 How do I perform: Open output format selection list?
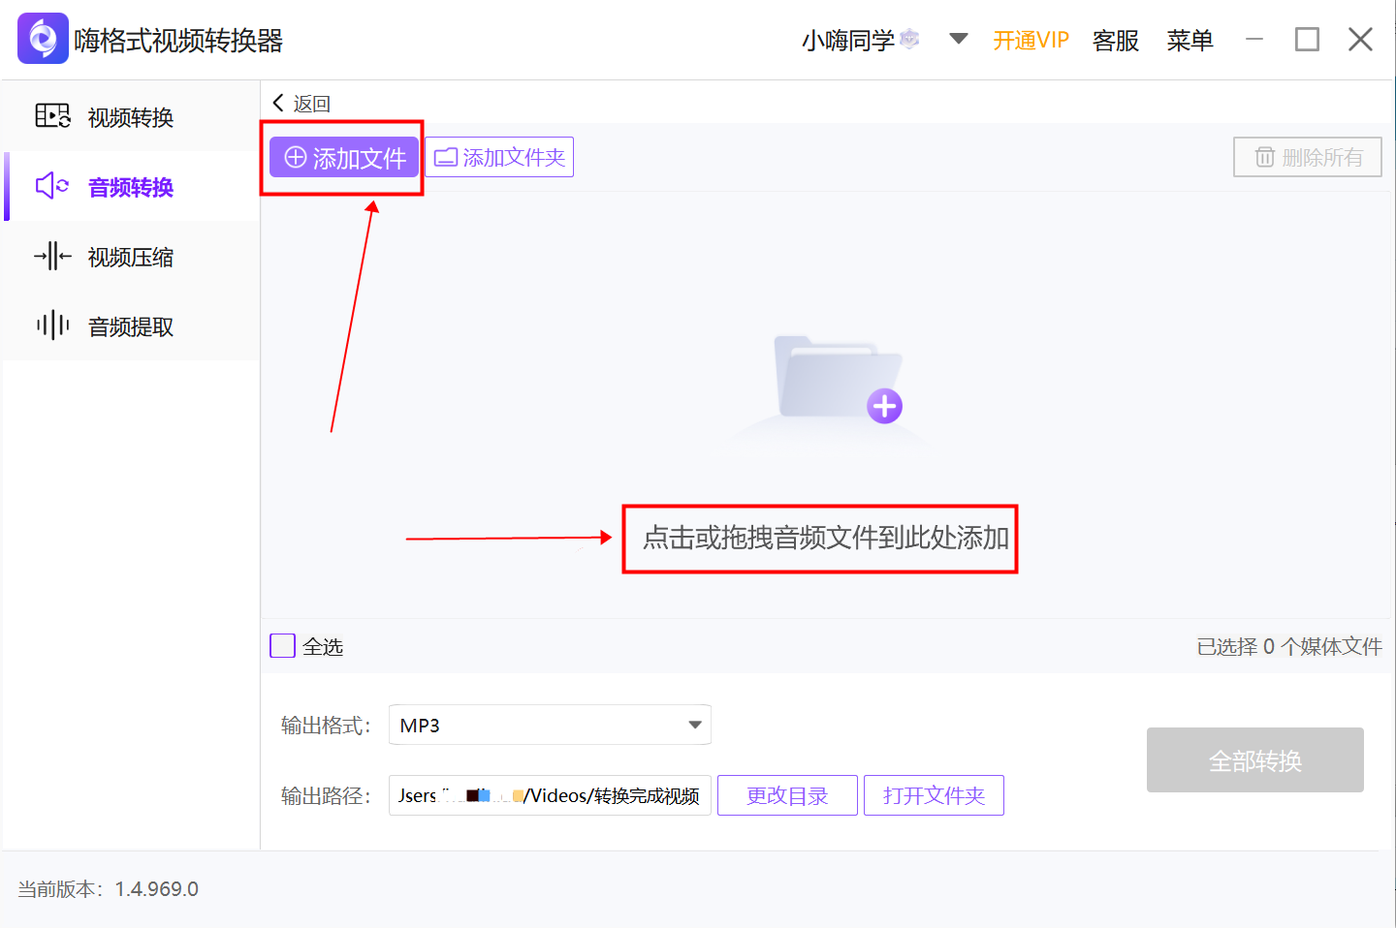(693, 725)
